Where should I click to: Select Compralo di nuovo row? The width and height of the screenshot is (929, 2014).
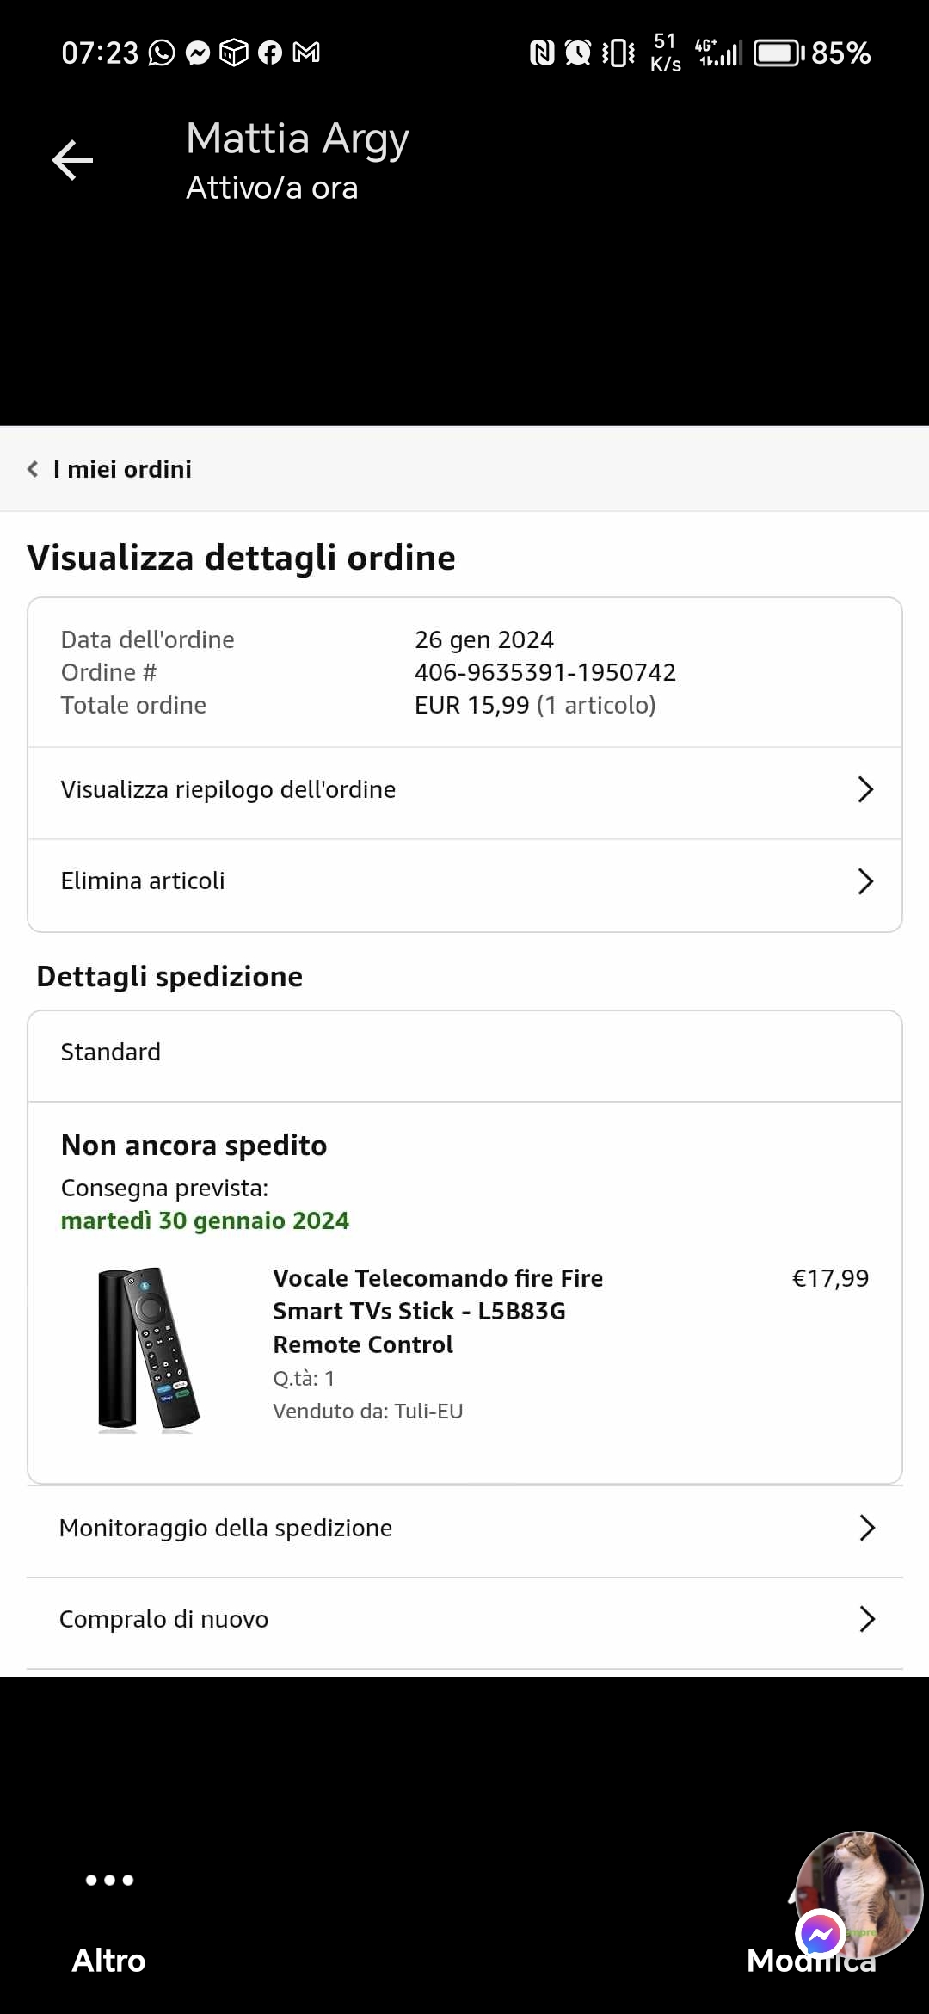[464, 1619]
